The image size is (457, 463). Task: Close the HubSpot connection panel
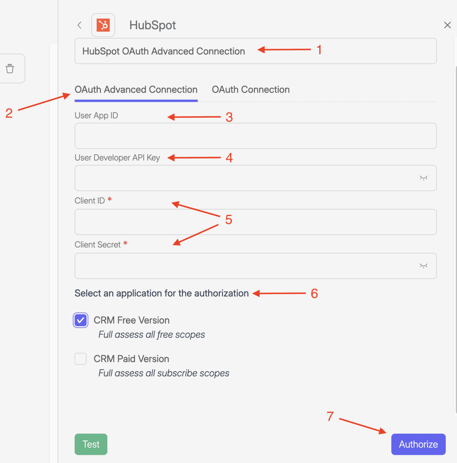(447, 25)
